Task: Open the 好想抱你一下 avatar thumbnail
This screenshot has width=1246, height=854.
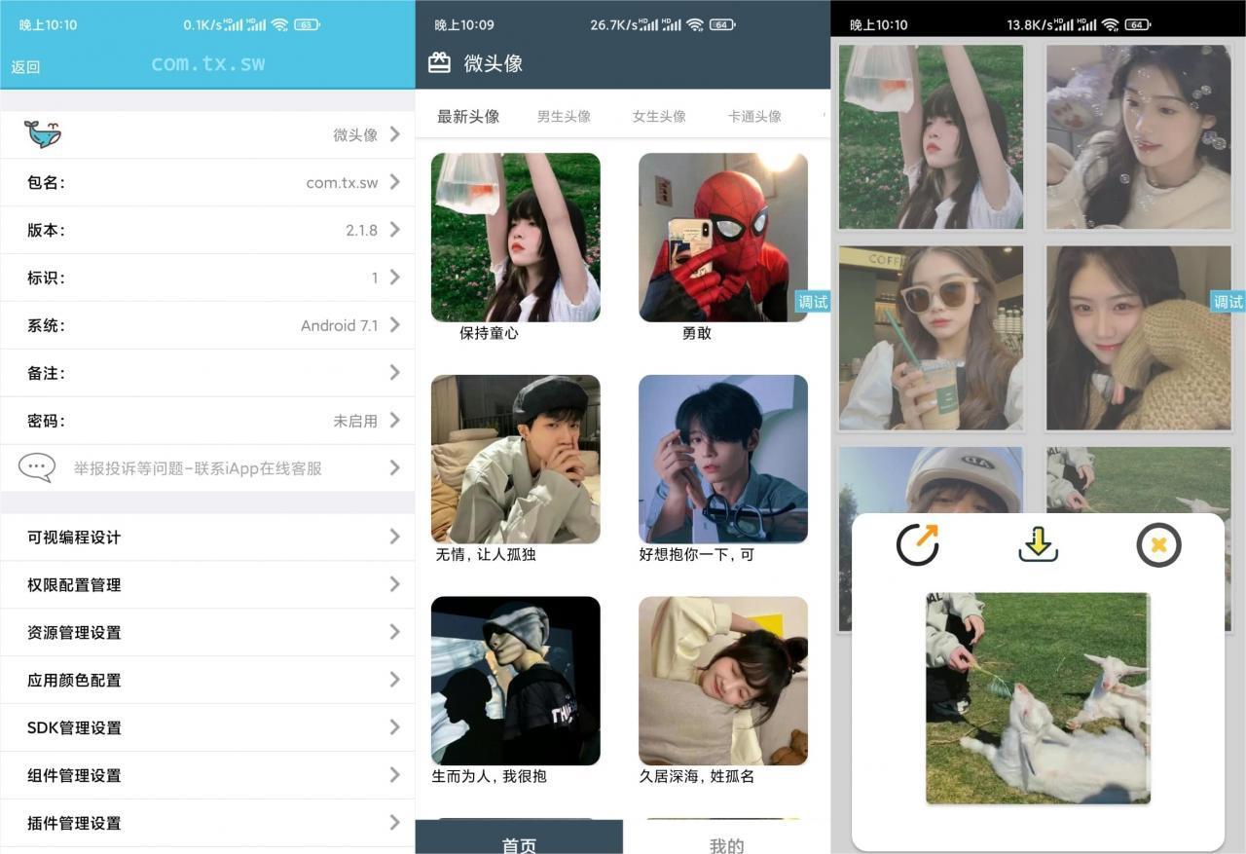Action: (723, 459)
